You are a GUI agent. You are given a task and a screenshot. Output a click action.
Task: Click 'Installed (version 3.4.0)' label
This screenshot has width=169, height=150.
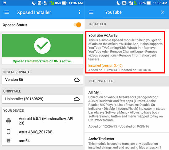[105, 65]
